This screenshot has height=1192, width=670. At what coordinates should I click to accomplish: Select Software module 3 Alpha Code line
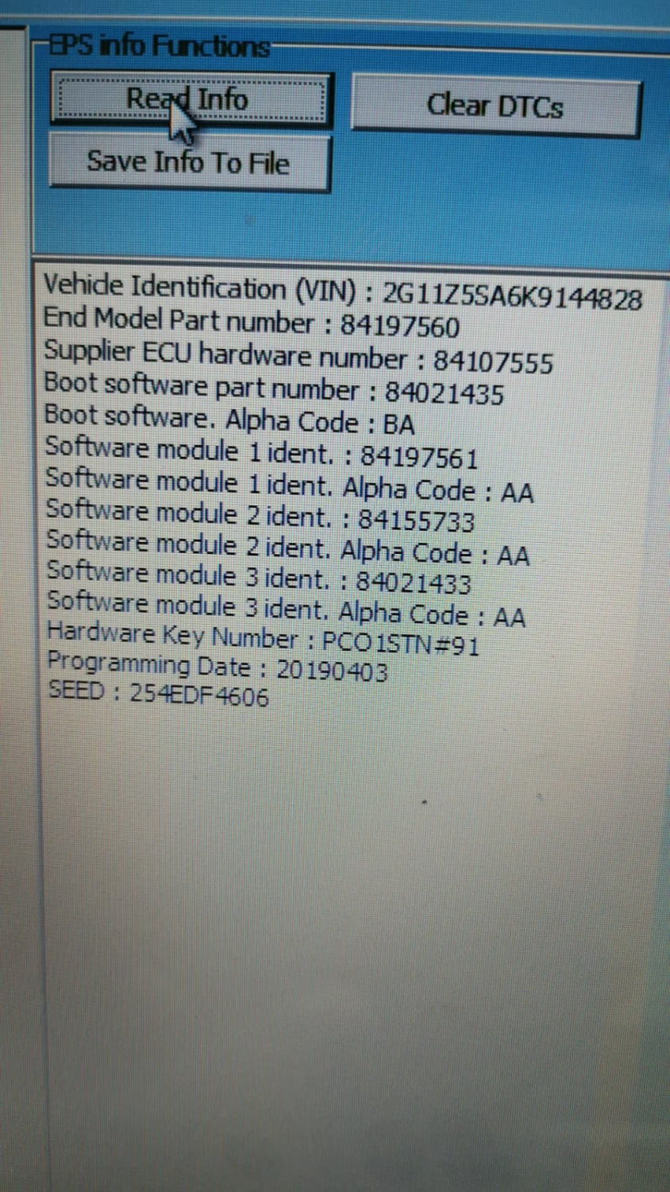[x=286, y=609]
